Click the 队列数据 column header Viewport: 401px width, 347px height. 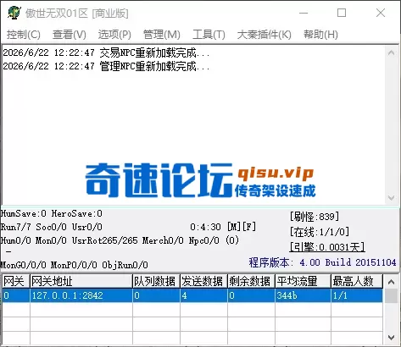click(x=156, y=281)
